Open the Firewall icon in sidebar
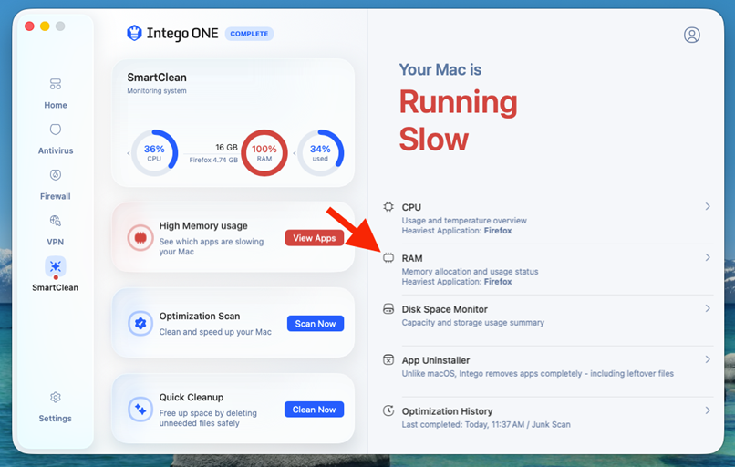 pos(56,175)
